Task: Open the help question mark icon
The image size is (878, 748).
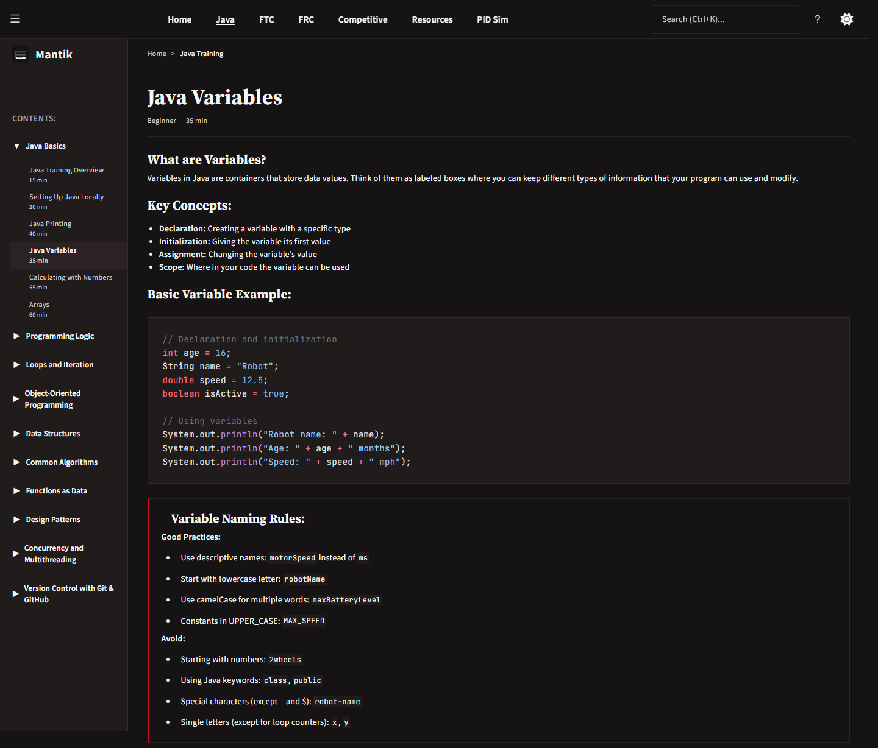Action: (x=818, y=19)
